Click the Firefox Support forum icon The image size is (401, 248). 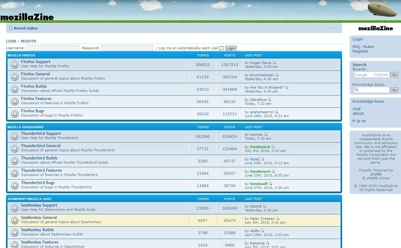point(14,65)
